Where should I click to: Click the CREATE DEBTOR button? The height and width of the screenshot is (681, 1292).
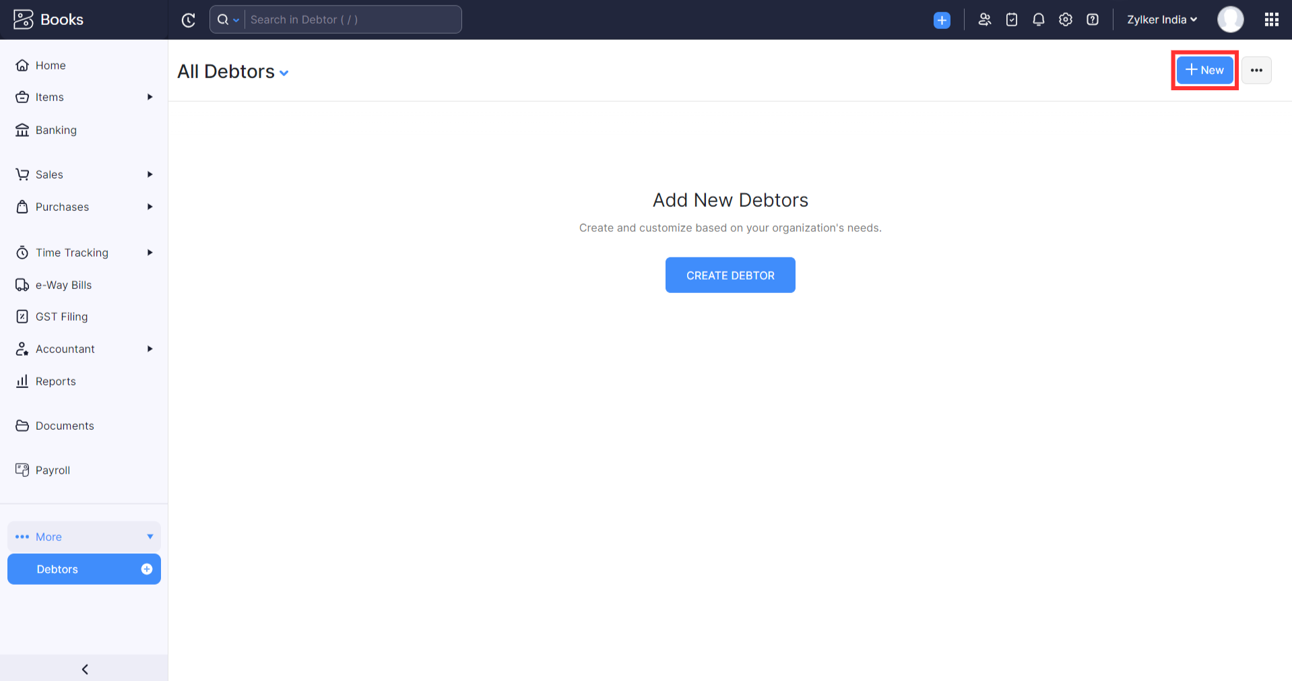[x=730, y=275]
